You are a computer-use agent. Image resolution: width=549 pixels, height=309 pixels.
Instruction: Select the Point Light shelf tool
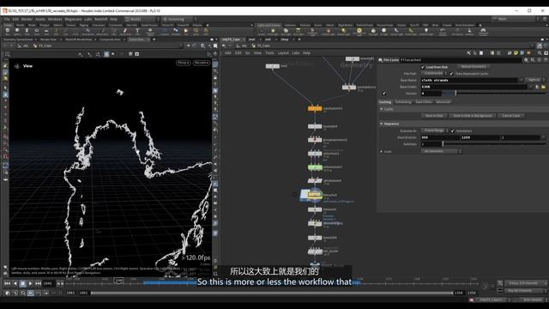[x=273, y=32]
